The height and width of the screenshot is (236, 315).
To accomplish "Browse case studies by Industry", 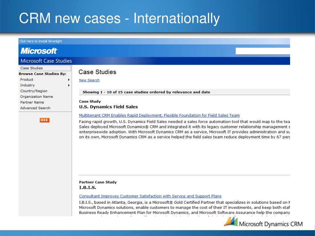I will pos(27,85).
